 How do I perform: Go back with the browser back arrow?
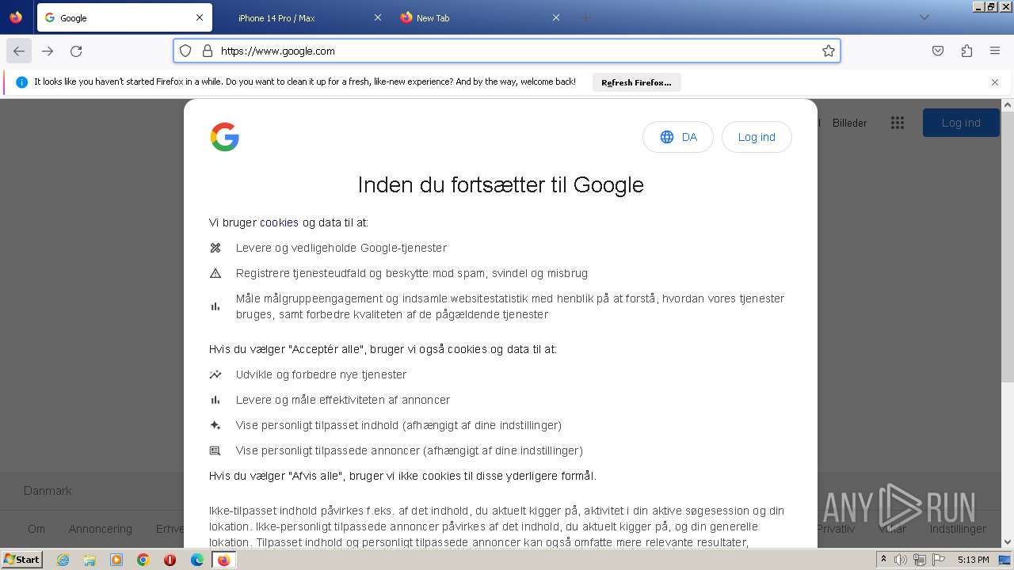click(19, 51)
